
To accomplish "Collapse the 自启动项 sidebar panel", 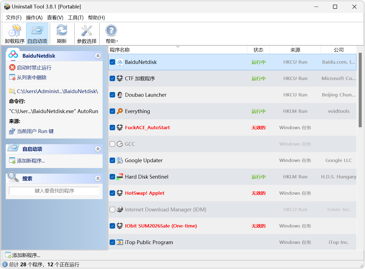I will tap(98, 149).
